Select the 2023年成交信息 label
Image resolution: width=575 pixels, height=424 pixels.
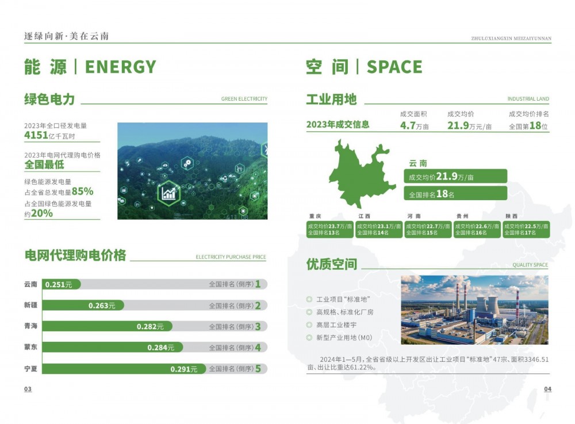click(338, 124)
